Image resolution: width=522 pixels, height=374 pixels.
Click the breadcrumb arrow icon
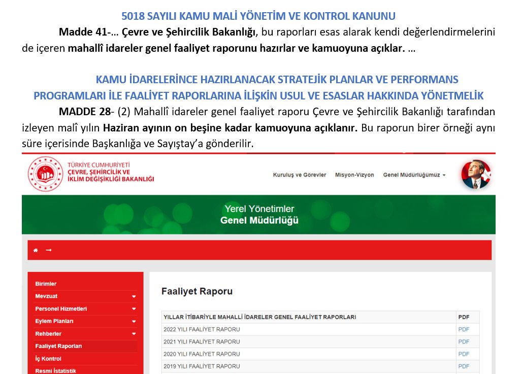48,250
